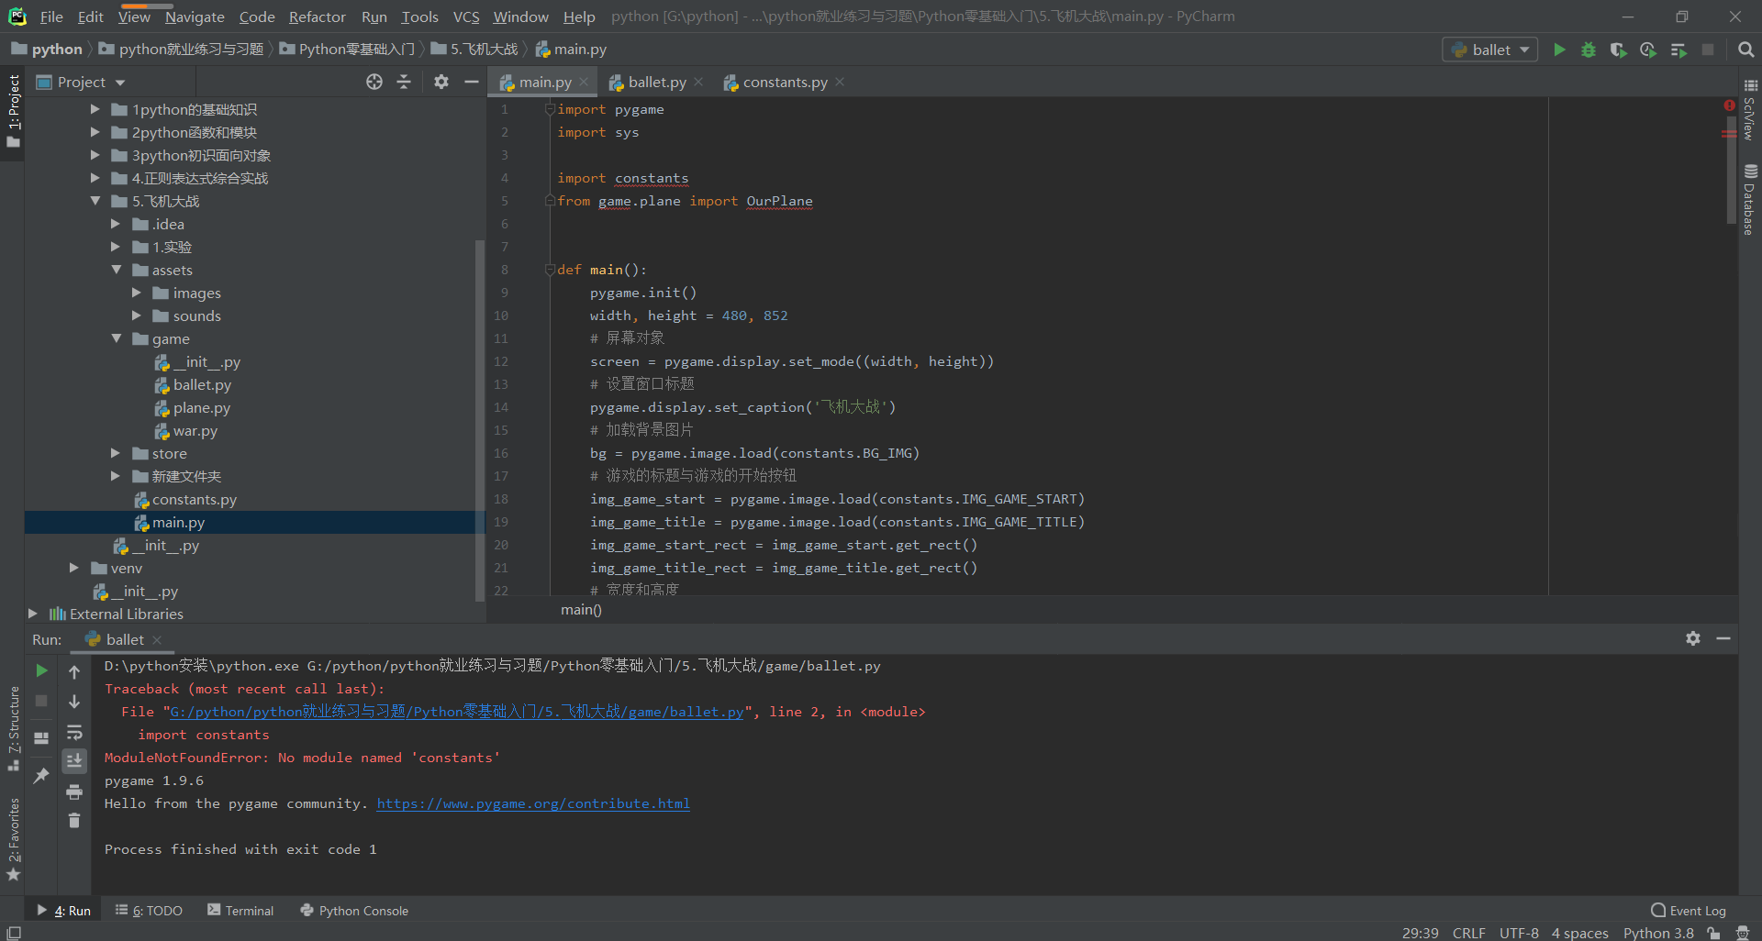Screen dimensions: 1762x941
Task: Expand External Libraries node
Action: coord(33,614)
